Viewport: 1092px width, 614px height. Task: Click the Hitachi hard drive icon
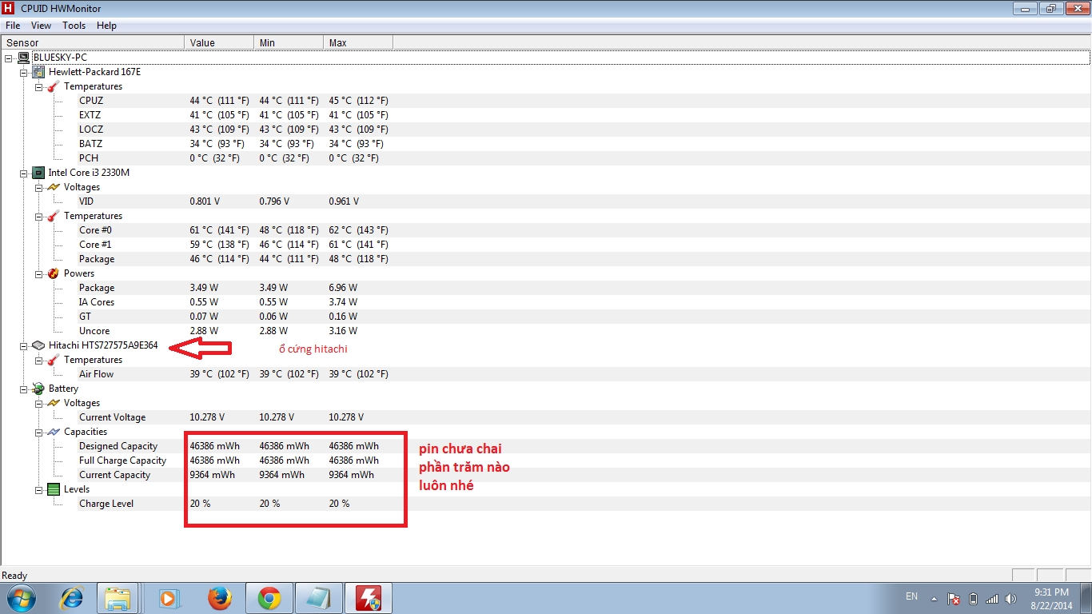38,345
